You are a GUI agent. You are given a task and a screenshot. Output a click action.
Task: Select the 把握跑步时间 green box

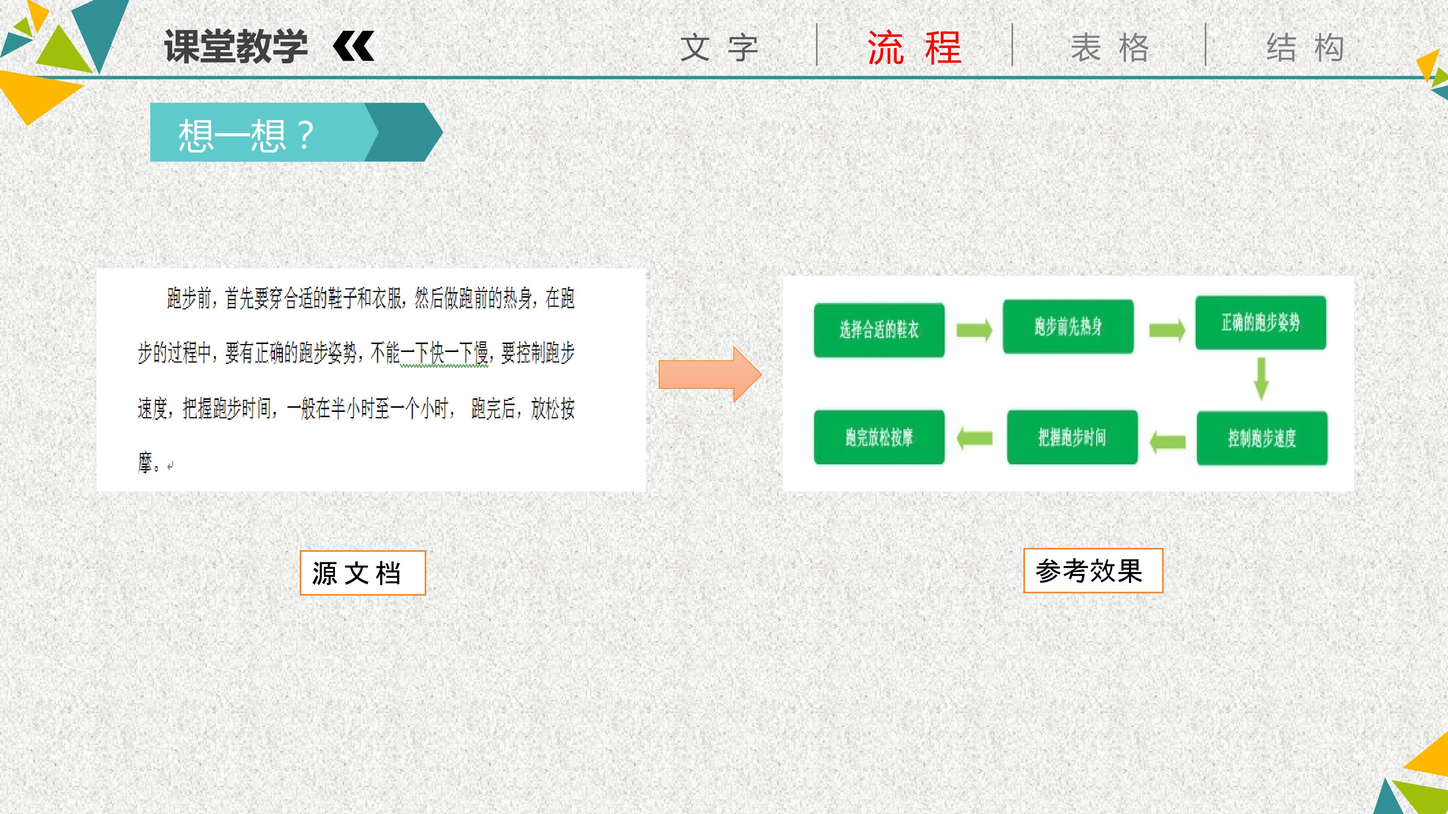click(x=1072, y=437)
